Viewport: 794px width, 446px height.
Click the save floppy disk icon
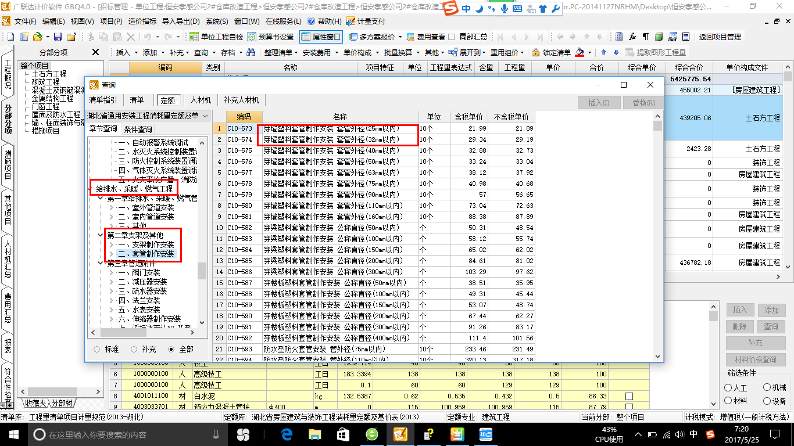(x=58, y=37)
